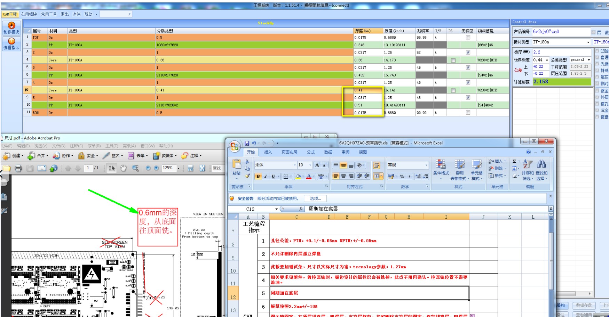
Task: Open 板厚极差 0.44 dropdown
Action: [x=547, y=60]
